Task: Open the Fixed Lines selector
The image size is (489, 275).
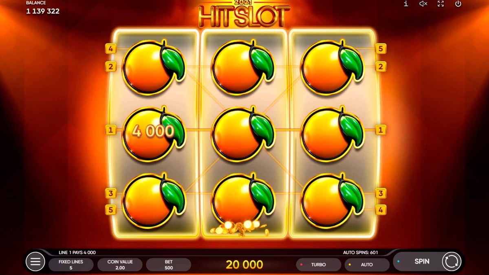Action: click(71, 264)
